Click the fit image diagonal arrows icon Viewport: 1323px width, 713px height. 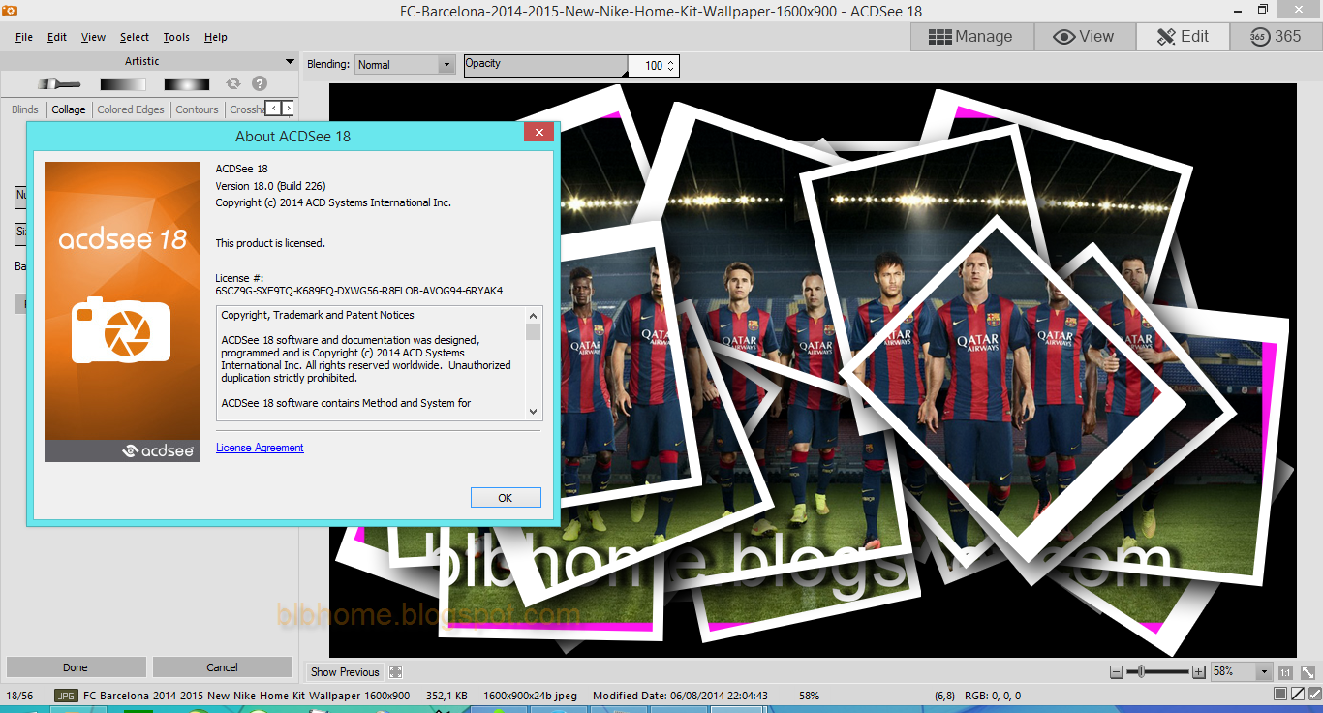tap(1306, 671)
